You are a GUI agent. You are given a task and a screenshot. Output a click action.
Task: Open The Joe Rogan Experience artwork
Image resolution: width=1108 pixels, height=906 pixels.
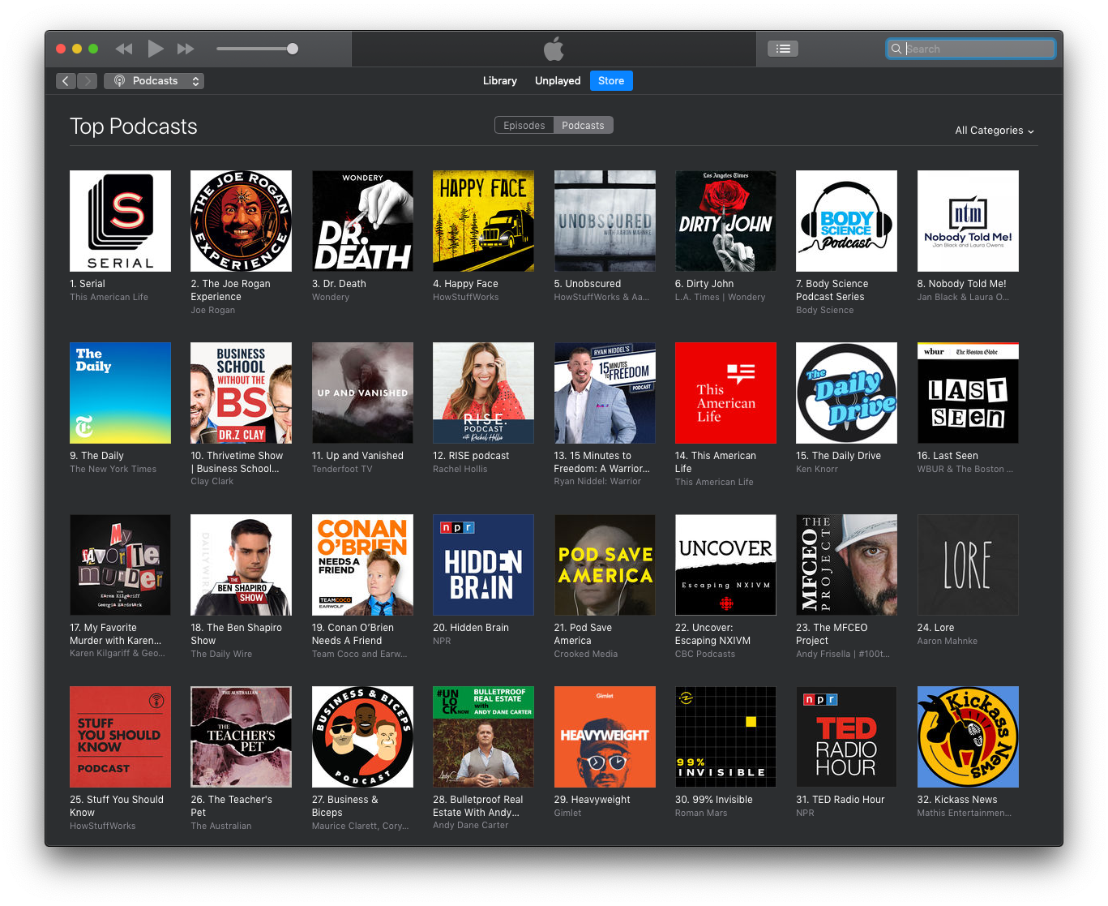pos(241,221)
